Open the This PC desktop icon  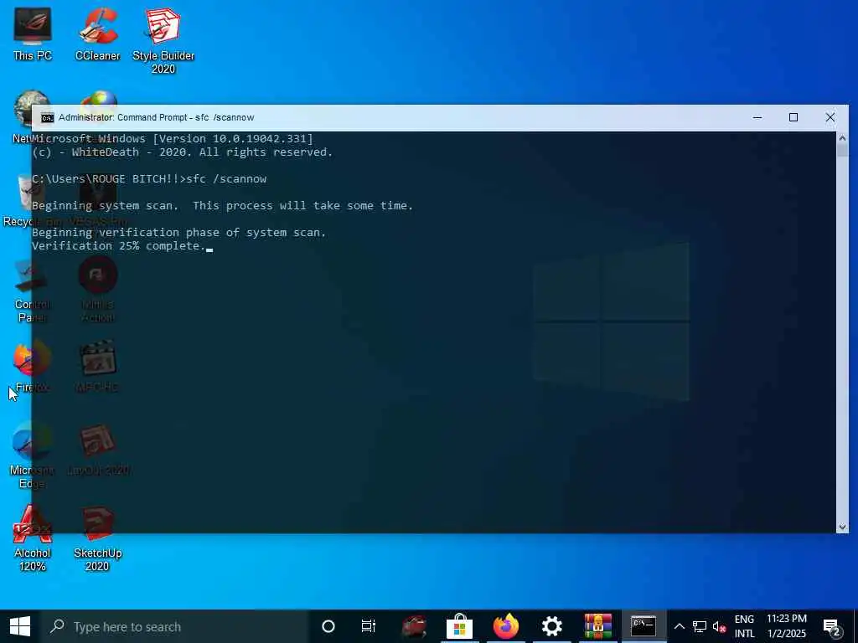click(33, 33)
